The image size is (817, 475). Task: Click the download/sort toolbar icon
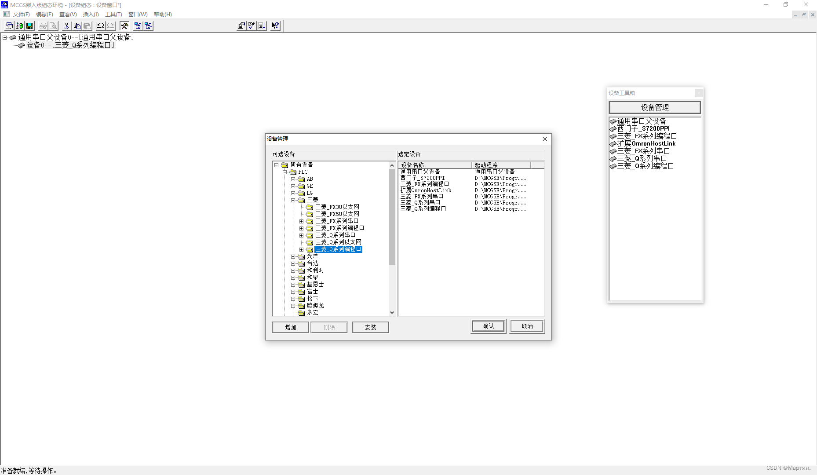tap(262, 26)
